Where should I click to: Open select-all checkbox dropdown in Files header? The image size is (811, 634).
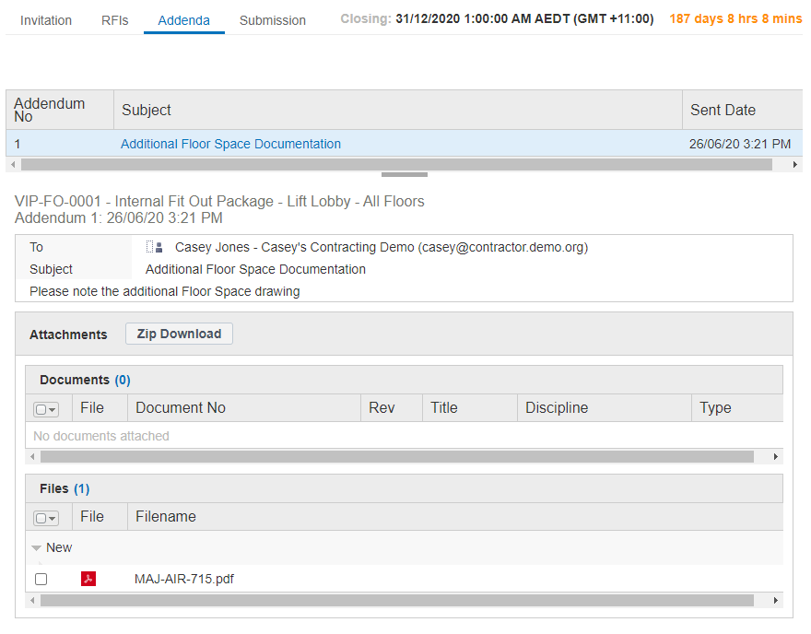(46, 518)
